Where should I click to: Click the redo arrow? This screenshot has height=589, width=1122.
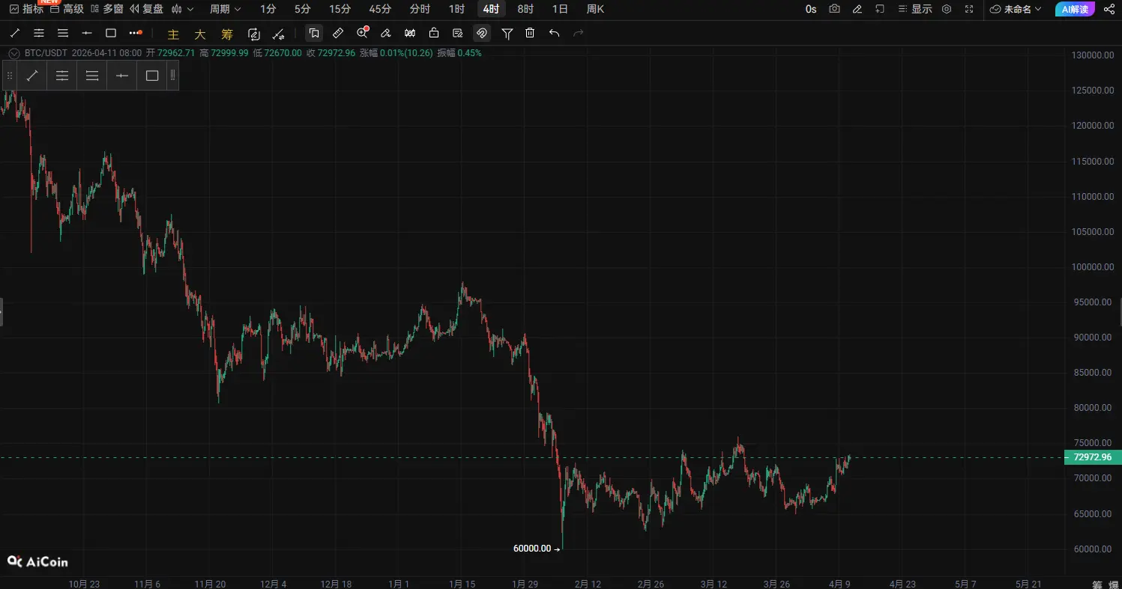tap(578, 33)
